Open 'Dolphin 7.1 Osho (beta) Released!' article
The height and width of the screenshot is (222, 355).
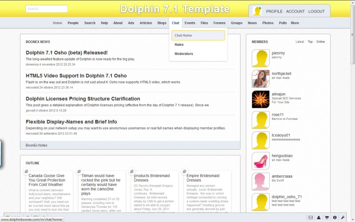[67, 52]
